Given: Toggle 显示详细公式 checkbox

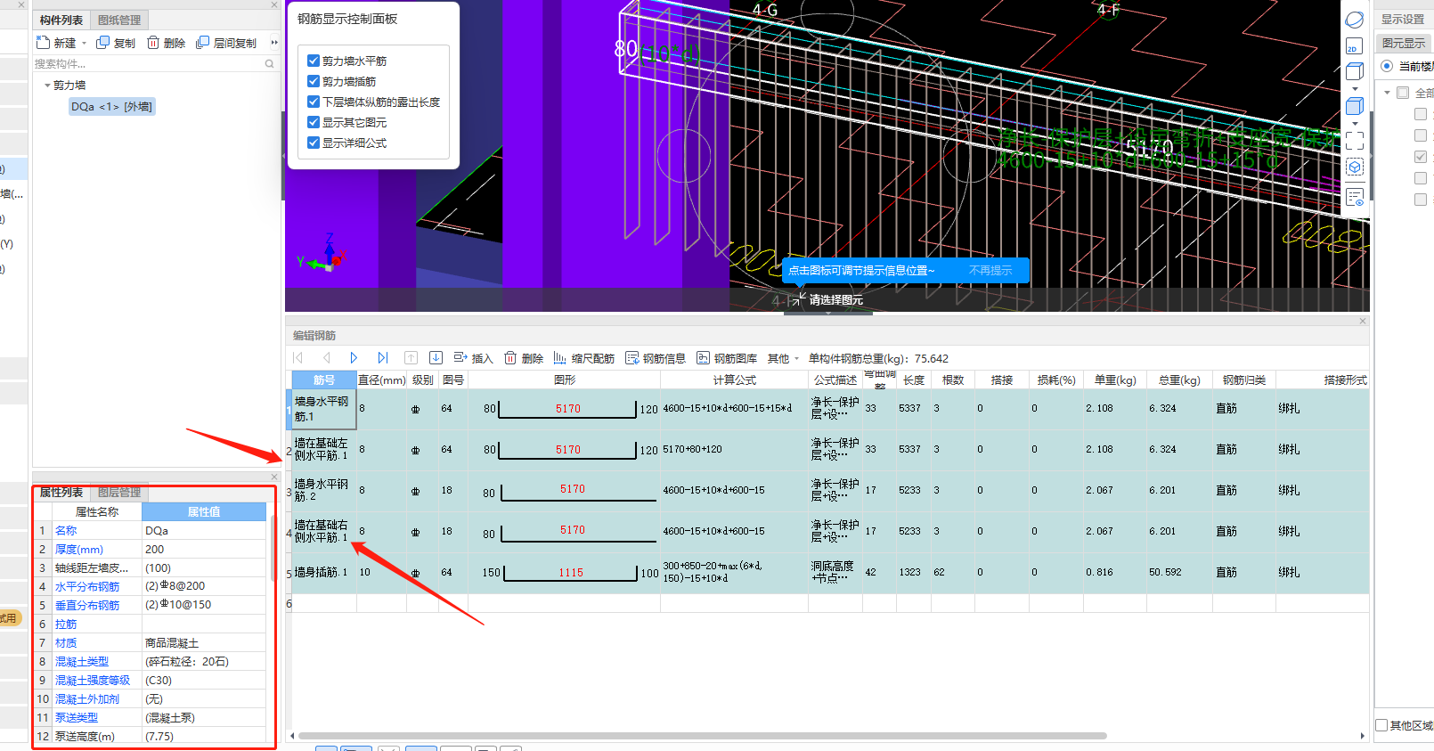Looking at the screenshot, I should 314,143.
